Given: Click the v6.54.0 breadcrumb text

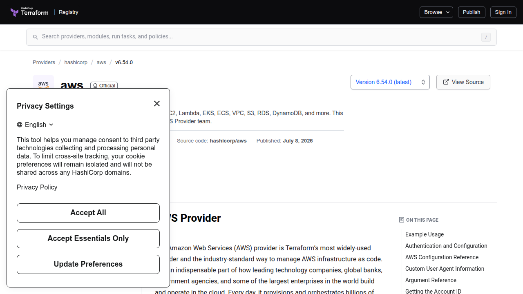Looking at the screenshot, I should point(124,62).
